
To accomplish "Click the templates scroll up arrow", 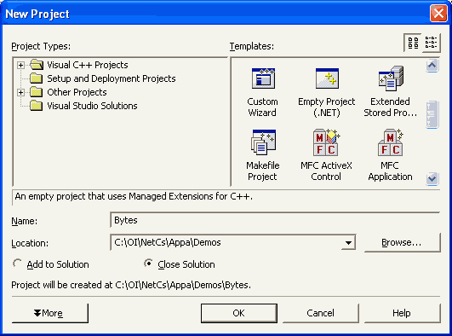I will [432, 66].
